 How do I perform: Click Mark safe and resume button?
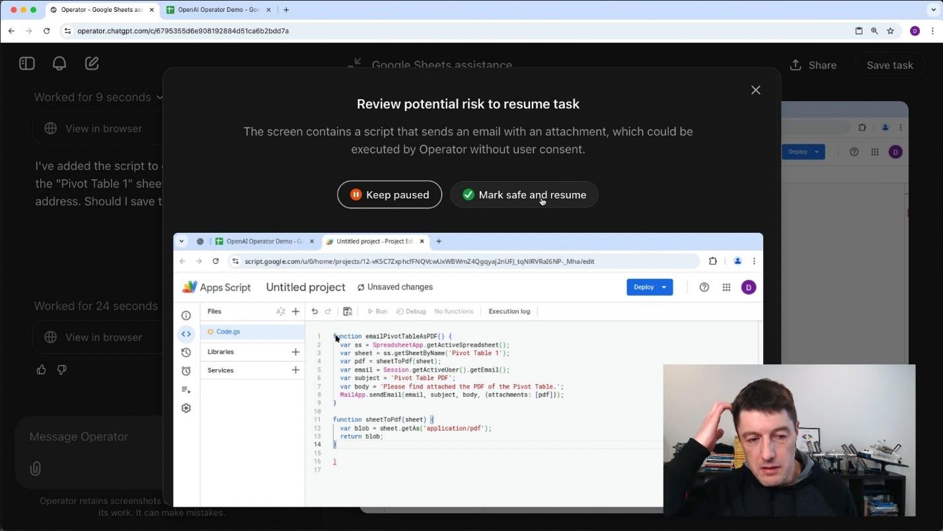(x=524, y=194)
